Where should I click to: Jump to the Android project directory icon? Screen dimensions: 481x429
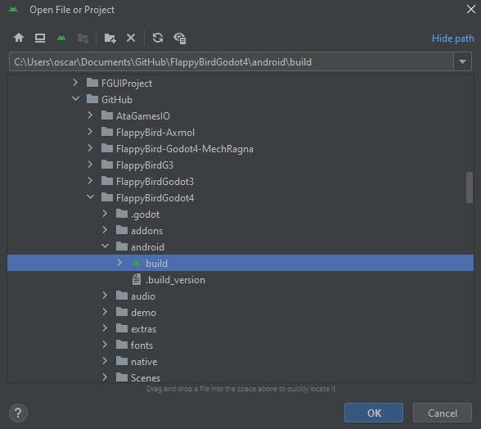61,38
